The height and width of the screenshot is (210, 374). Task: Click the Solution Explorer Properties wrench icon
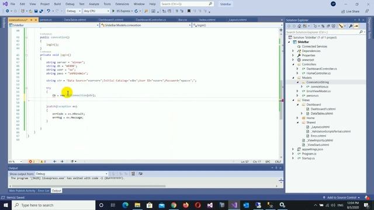coord(351,26)
